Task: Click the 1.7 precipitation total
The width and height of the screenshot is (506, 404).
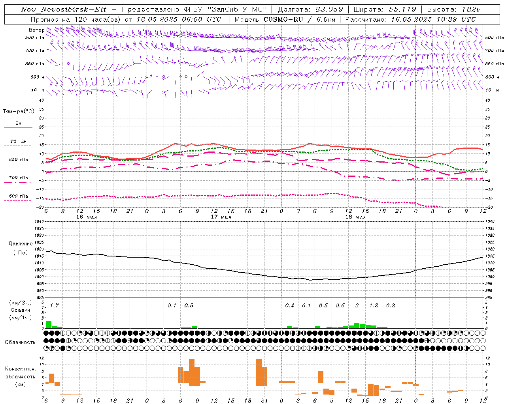Action: coord(54,305)
